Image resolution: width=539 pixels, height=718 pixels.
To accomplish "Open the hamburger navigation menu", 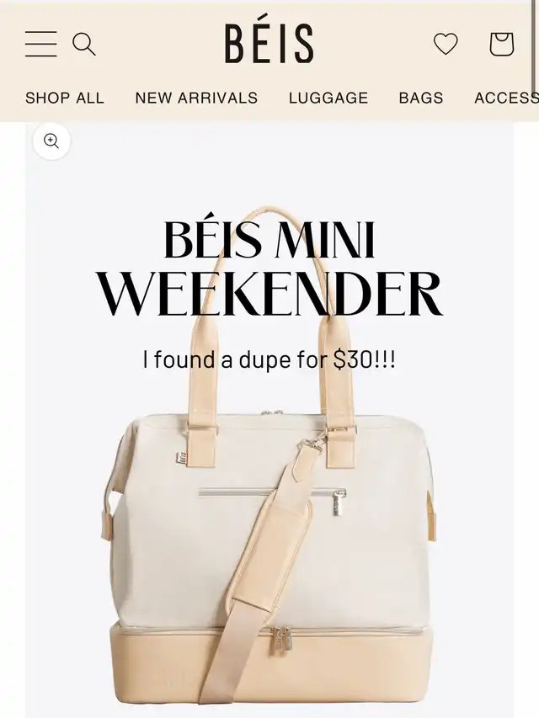I will click(x=40, y=44).
